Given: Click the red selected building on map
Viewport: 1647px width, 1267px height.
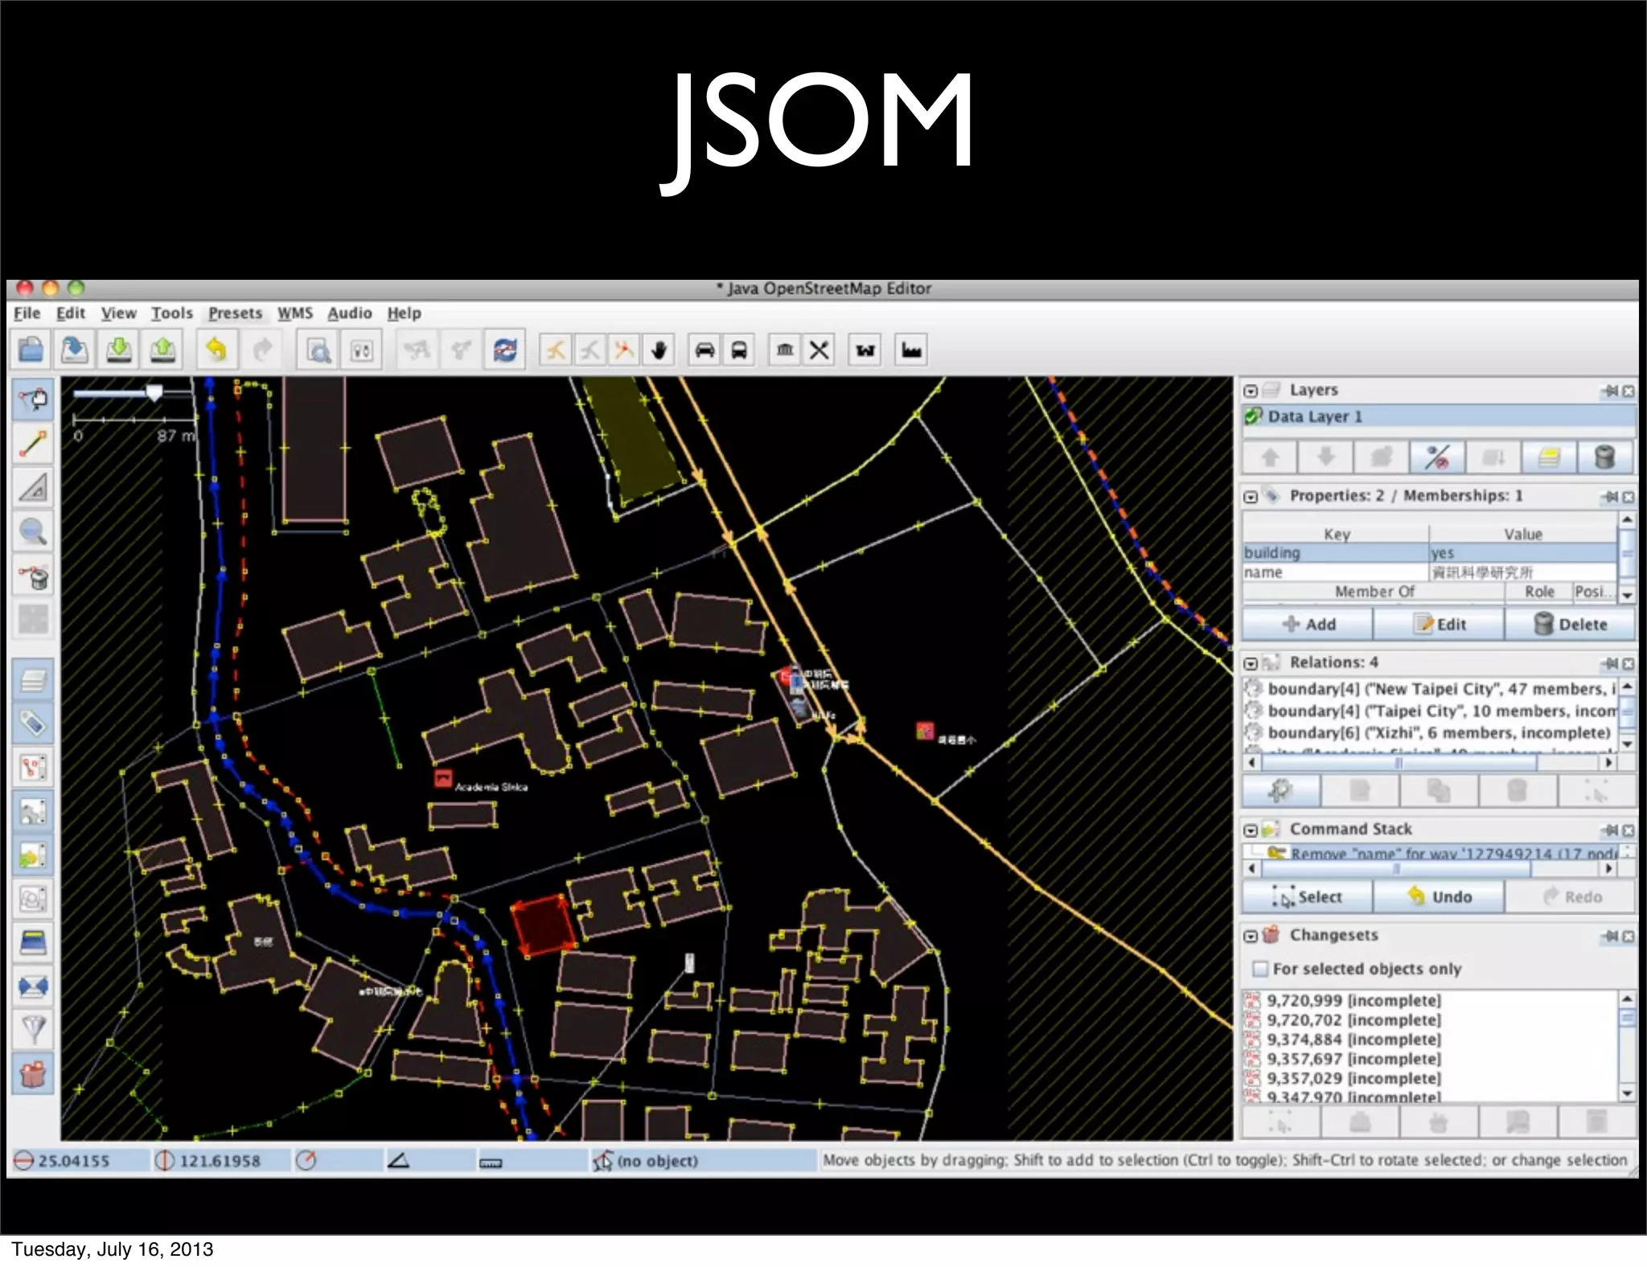Looking at the screenshot, I should pos(544,925).
